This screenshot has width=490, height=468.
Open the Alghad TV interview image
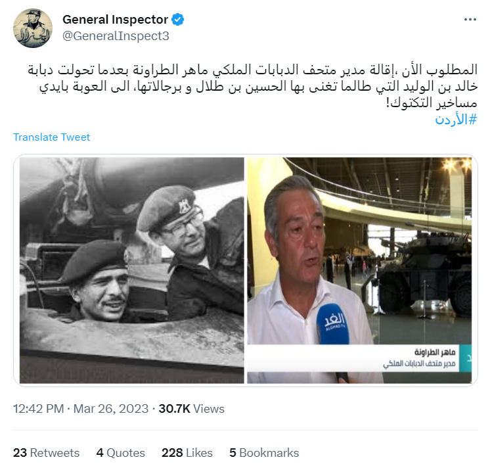pos(359,270)
